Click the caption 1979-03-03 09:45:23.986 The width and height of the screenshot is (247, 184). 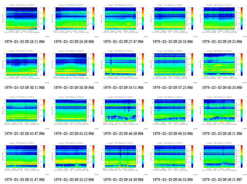[74, 134]
